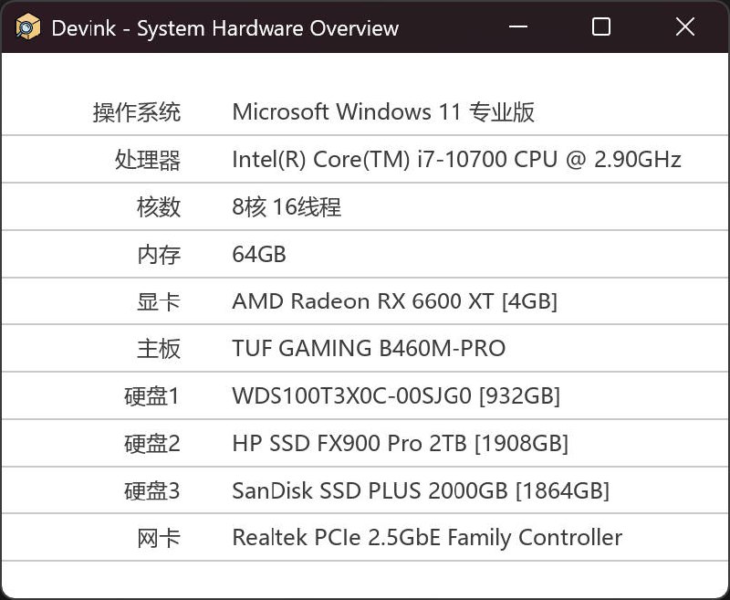Minimize the Devink window
This screenshot has height=600, width=730.
pyautogui.click(x=516, y=27)
